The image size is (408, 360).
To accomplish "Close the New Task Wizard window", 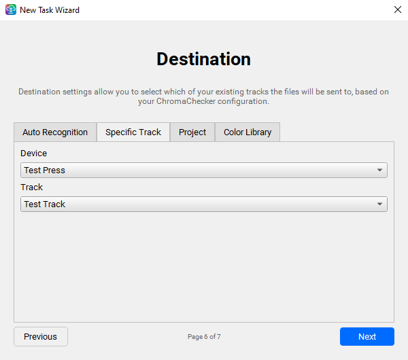I will click(x=398, y=10).
